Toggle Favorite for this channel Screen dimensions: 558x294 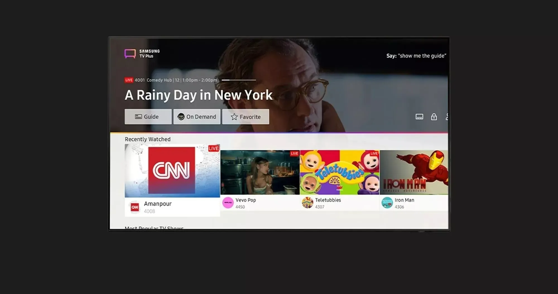click(x=246, y=117)
